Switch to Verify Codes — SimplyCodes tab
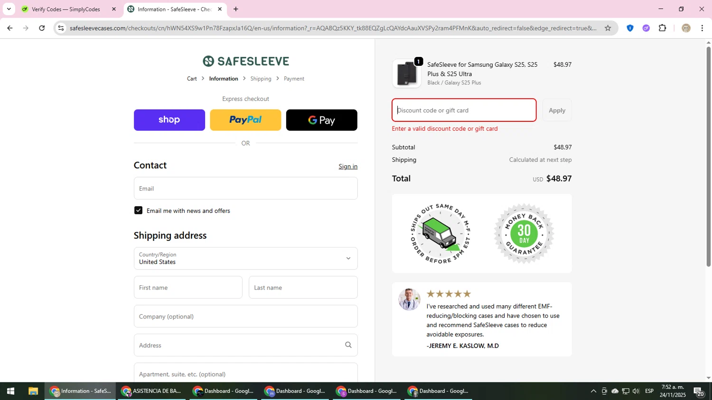Screen dimensions: 712x400 tap(66, 9)
